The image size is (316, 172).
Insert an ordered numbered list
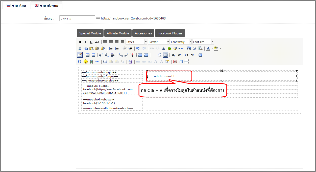point(117,49)
